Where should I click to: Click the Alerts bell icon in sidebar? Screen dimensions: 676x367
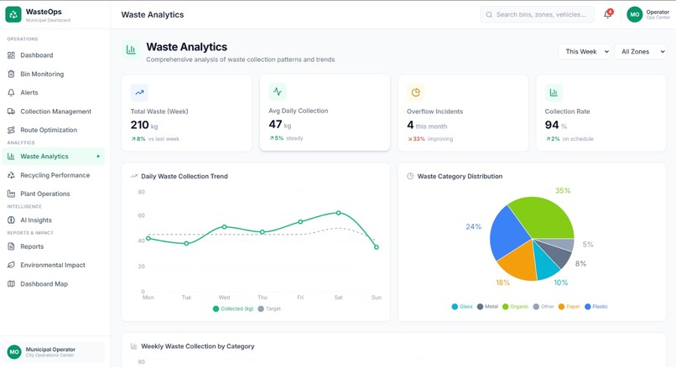tap(11, 93)
